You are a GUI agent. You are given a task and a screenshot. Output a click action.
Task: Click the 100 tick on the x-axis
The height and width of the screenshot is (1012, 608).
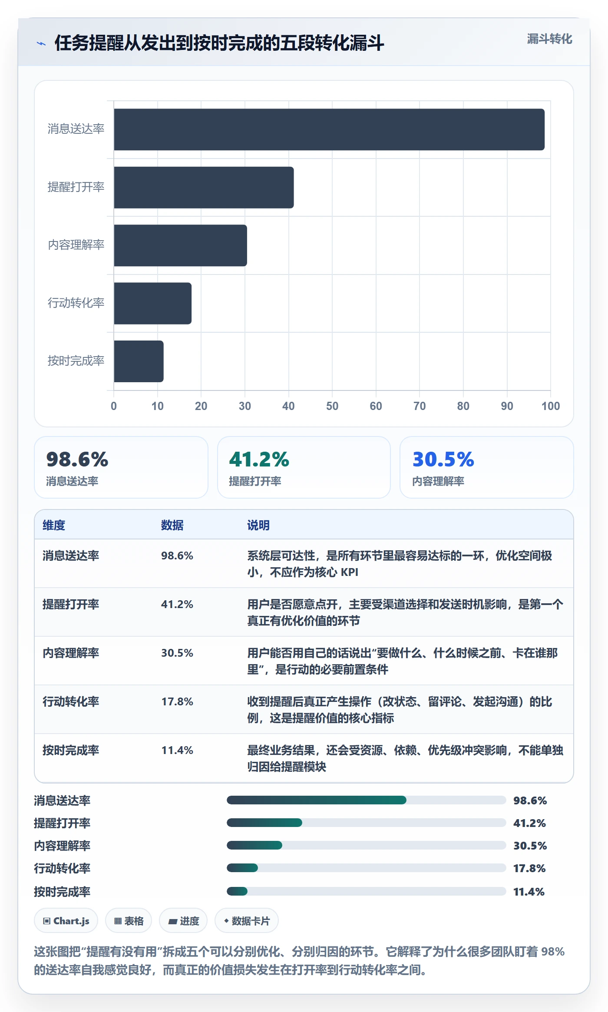click(550, 406)
